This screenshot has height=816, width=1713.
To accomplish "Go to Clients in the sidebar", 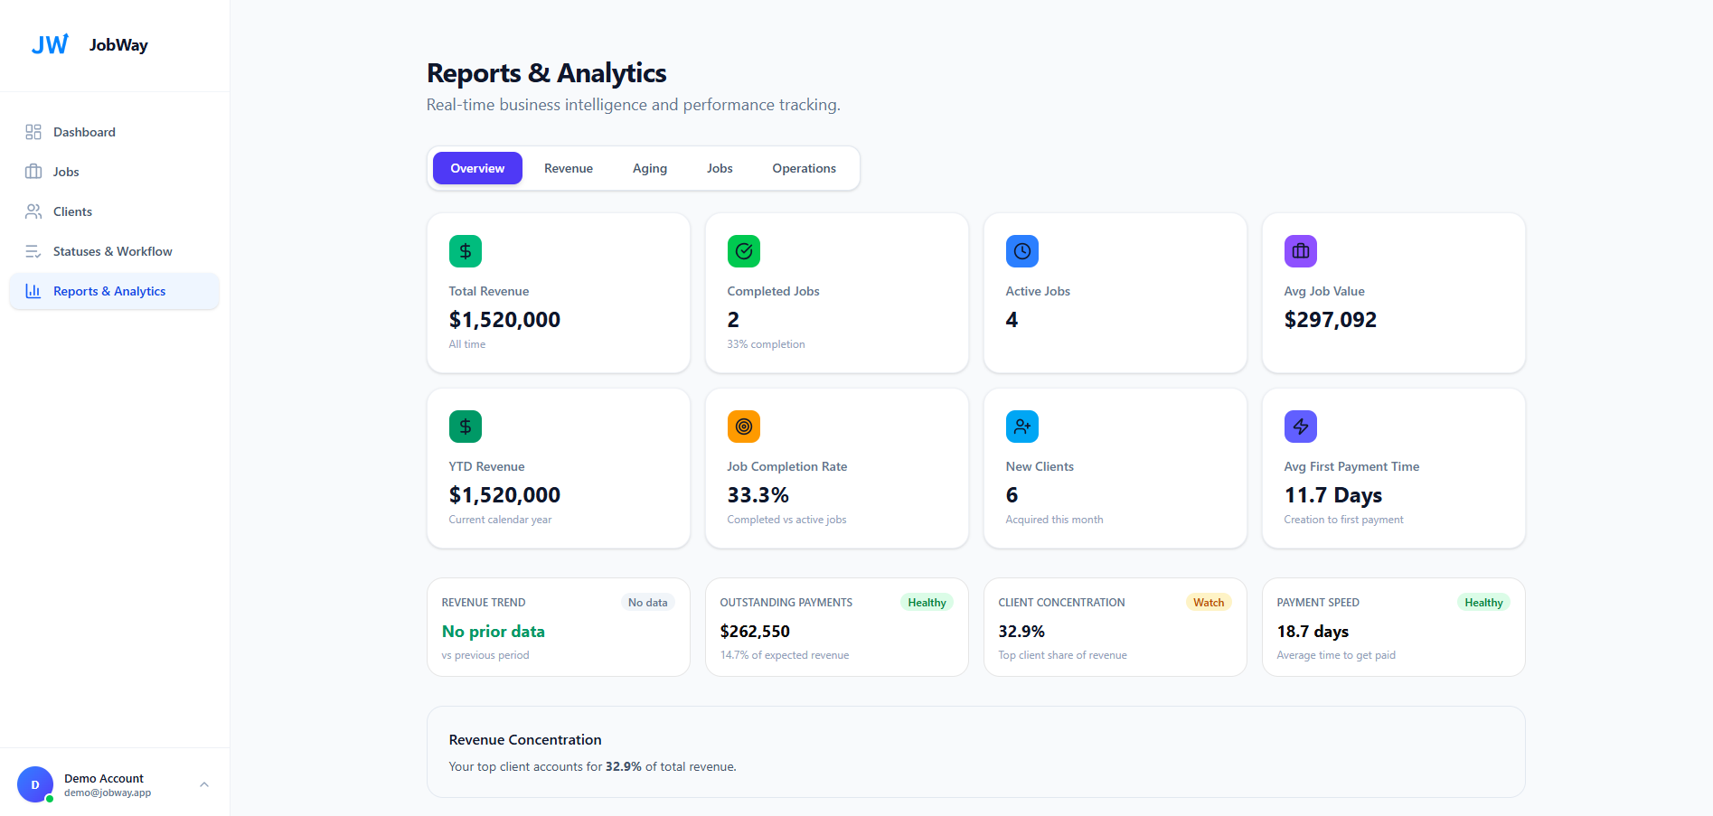I will 72,211.
